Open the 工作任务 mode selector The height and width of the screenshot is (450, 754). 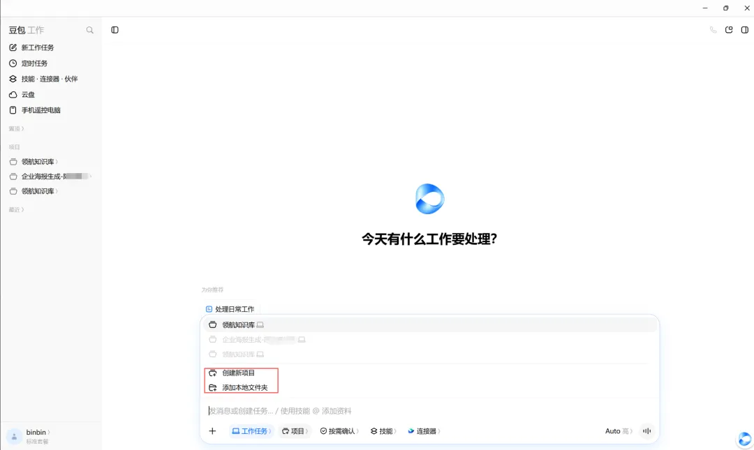point(251,431)
